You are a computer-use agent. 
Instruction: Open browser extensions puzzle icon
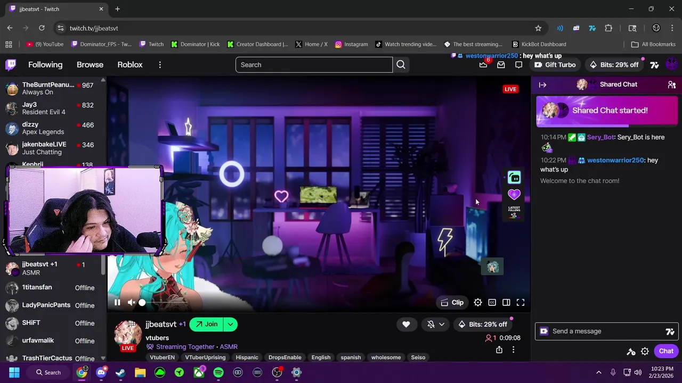pyautogui.click(x=608, y=28)
